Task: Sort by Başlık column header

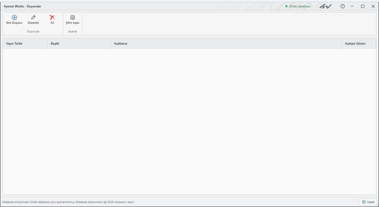Action: [x=79, y=44]
